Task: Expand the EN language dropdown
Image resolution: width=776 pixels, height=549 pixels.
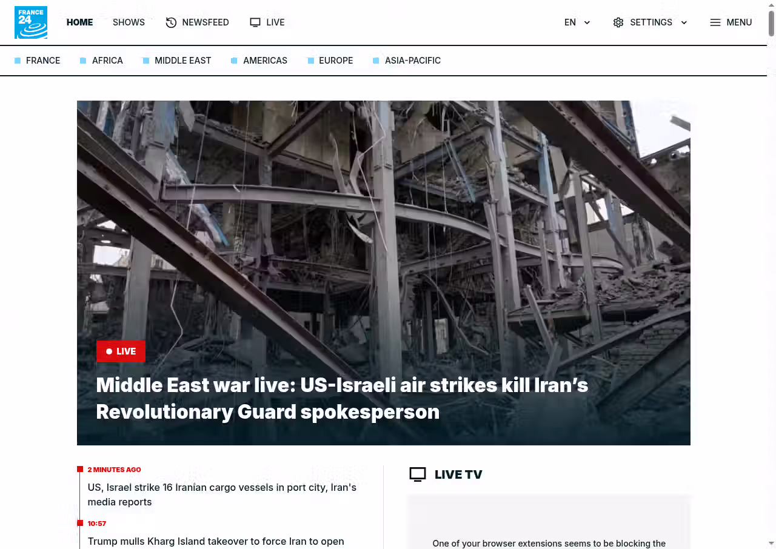Action: (x=577, y=22)
